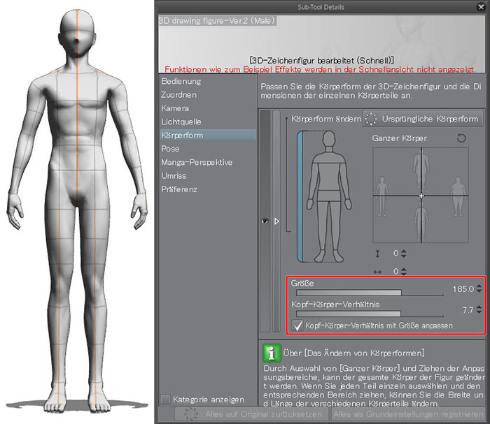Click the Kopf-Körper-Verhältnis slider bar
490x424 pixels.
(x=370, y=314)
